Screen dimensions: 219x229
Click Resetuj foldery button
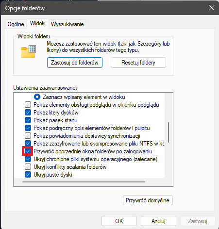pyautogui.click(x=138, y=63)
